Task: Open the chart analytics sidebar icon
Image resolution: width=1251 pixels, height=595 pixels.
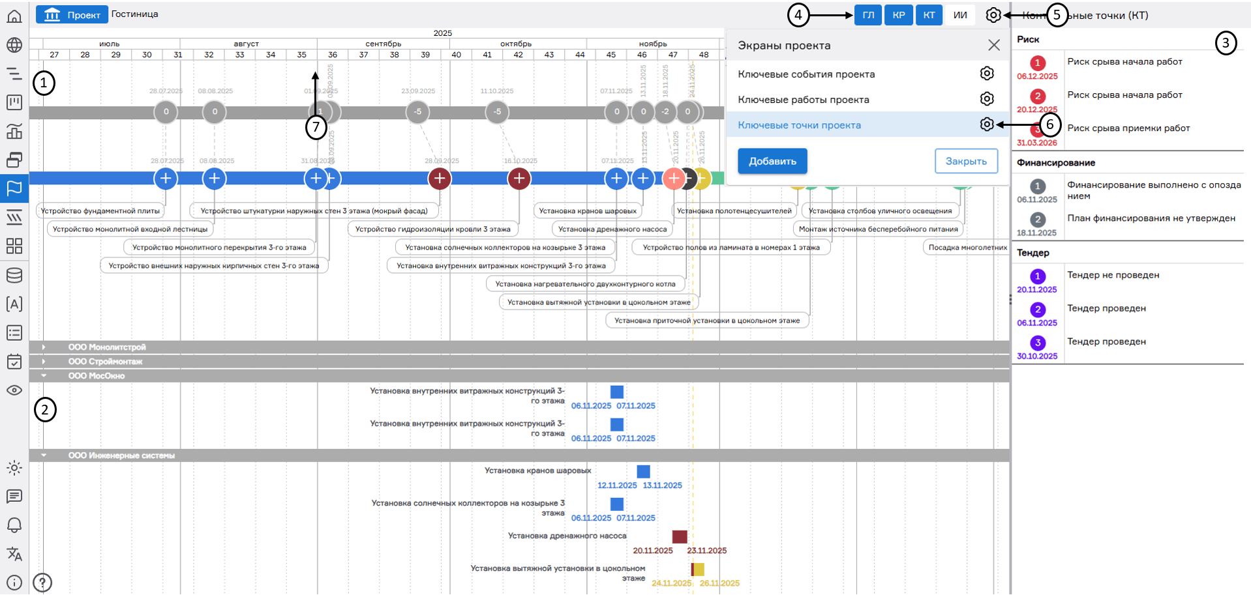Action: [x=14, y=131]
